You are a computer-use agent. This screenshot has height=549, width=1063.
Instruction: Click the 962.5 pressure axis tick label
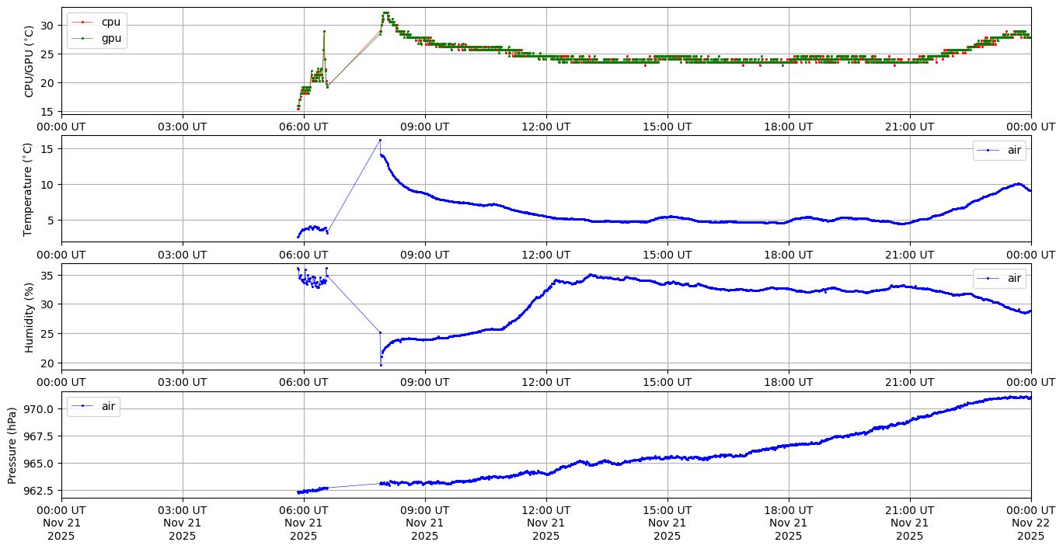(x=39, y=491)
